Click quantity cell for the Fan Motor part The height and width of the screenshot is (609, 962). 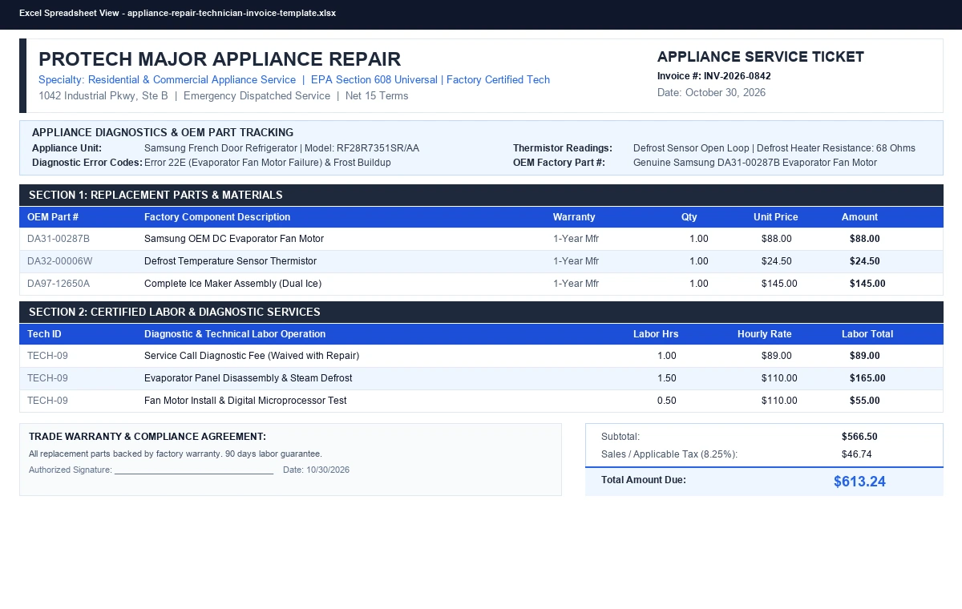pyautogui.click(x=699, y=239)
